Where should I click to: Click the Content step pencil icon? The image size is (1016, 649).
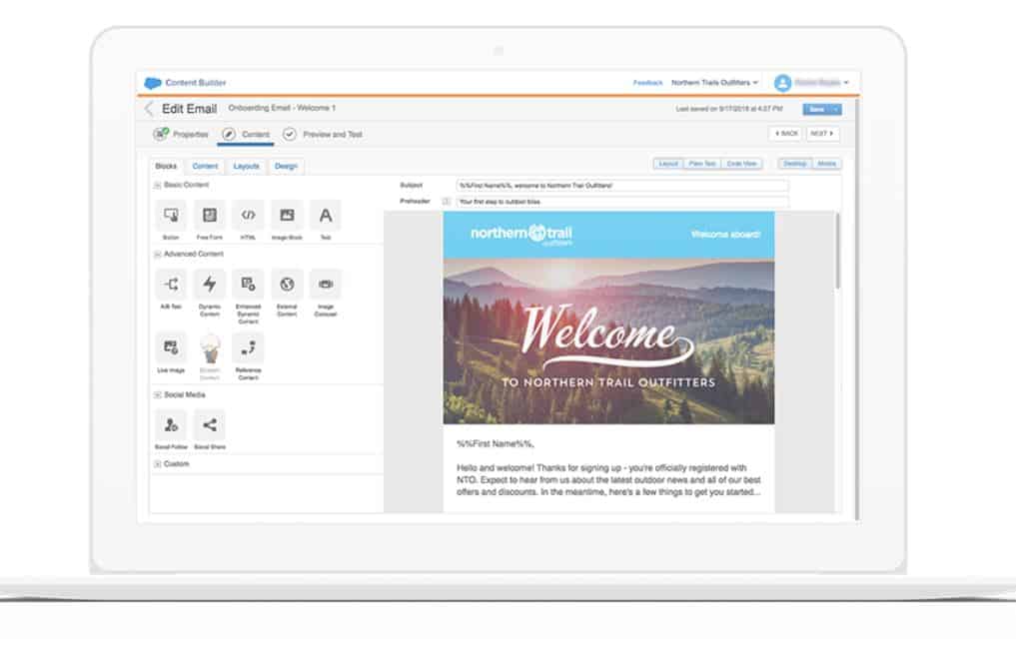229,134
